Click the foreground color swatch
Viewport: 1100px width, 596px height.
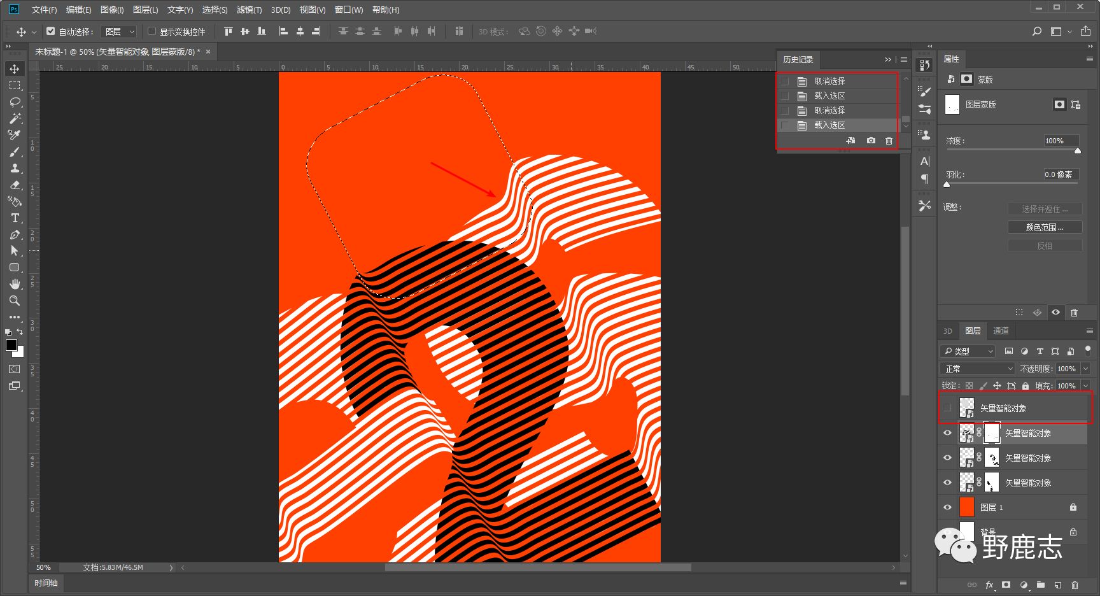point(11,345)
